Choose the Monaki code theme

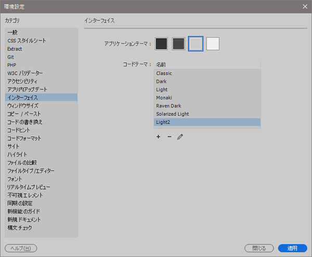207,98
